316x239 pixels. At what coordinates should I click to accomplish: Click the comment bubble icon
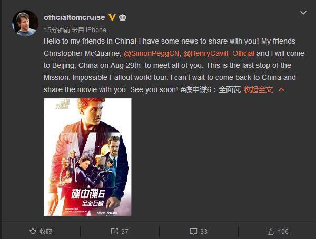(193, 231)
